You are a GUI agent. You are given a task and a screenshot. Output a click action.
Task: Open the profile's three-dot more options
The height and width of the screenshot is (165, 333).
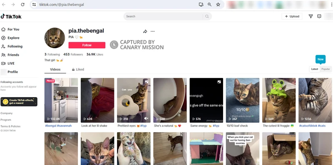pos(152,32)
